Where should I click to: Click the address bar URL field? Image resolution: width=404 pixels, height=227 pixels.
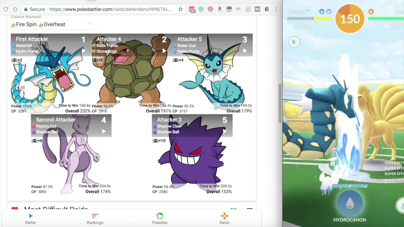[111, 9]
